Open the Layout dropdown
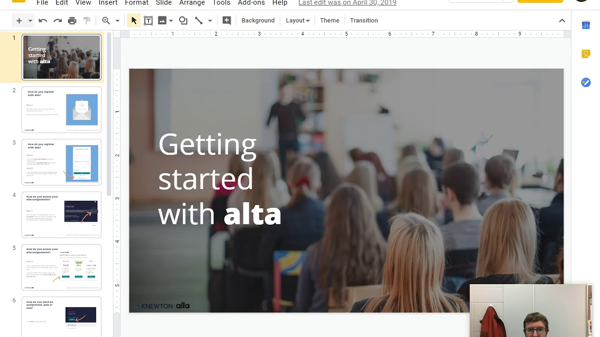 point(298,21)
